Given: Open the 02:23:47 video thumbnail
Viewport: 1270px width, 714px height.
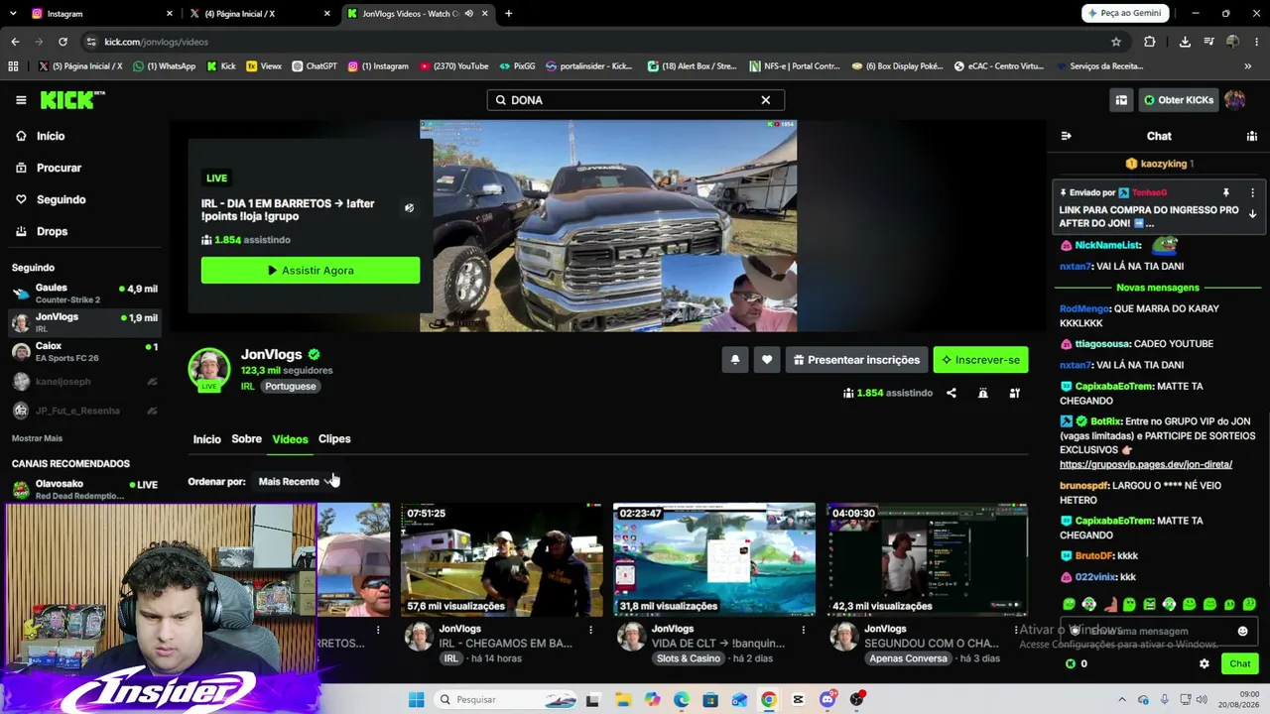Looking at the screenshot, I should click(714, 559).
